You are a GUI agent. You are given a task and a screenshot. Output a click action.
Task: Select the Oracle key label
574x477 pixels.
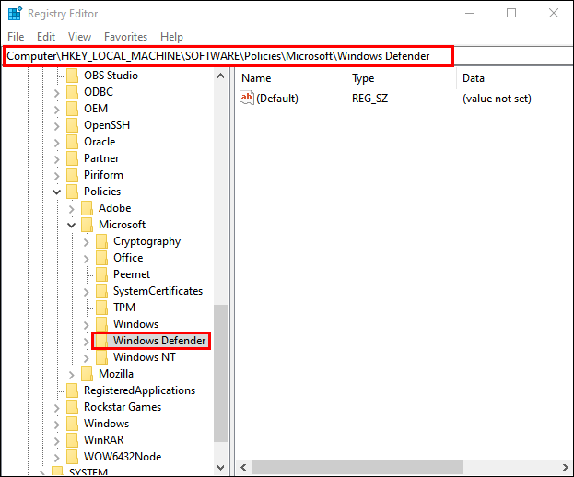[x=100, y=142]
